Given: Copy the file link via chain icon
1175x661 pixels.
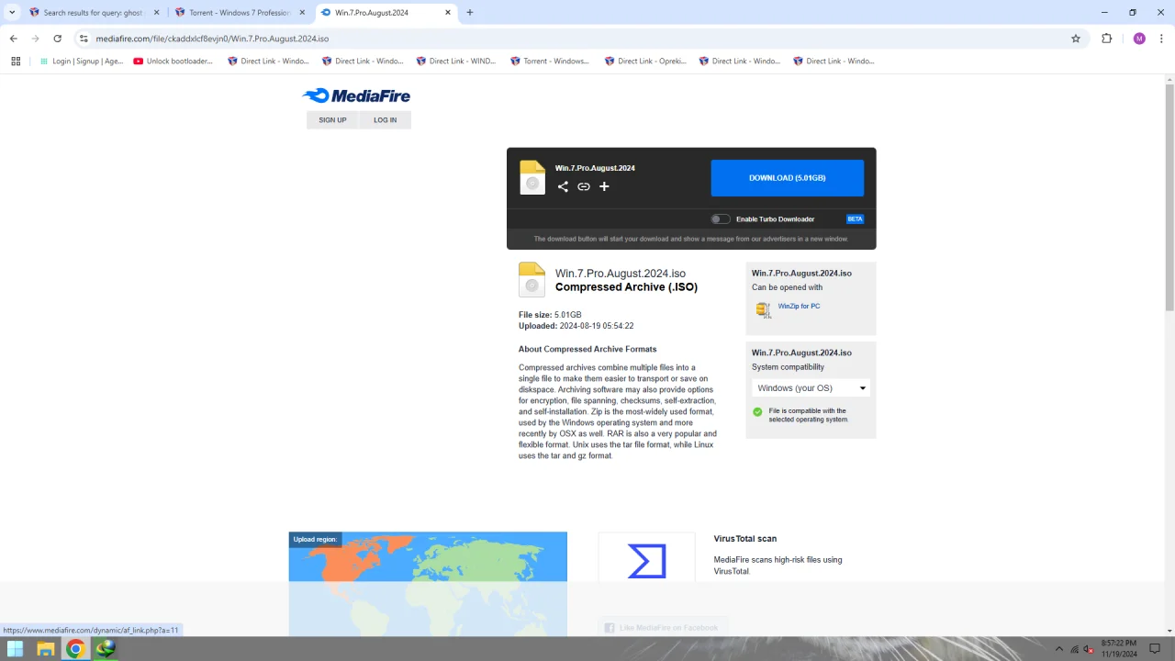Looking at the screenshot, I should tap(584, 186).
